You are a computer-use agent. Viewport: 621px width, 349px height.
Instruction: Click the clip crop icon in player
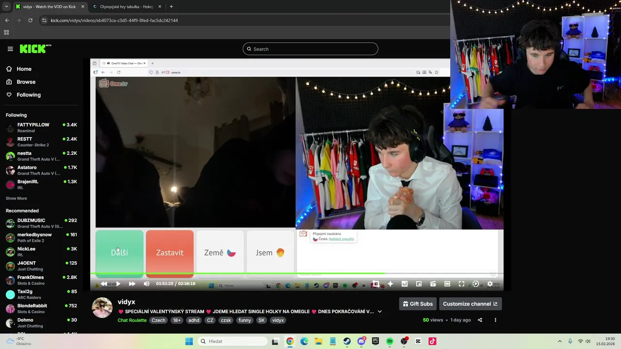click(376, 284)
